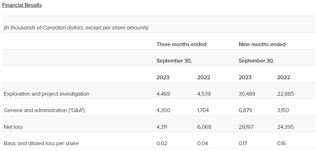
Task: Select the G&A value 1,704
Action: coord(203,110)
